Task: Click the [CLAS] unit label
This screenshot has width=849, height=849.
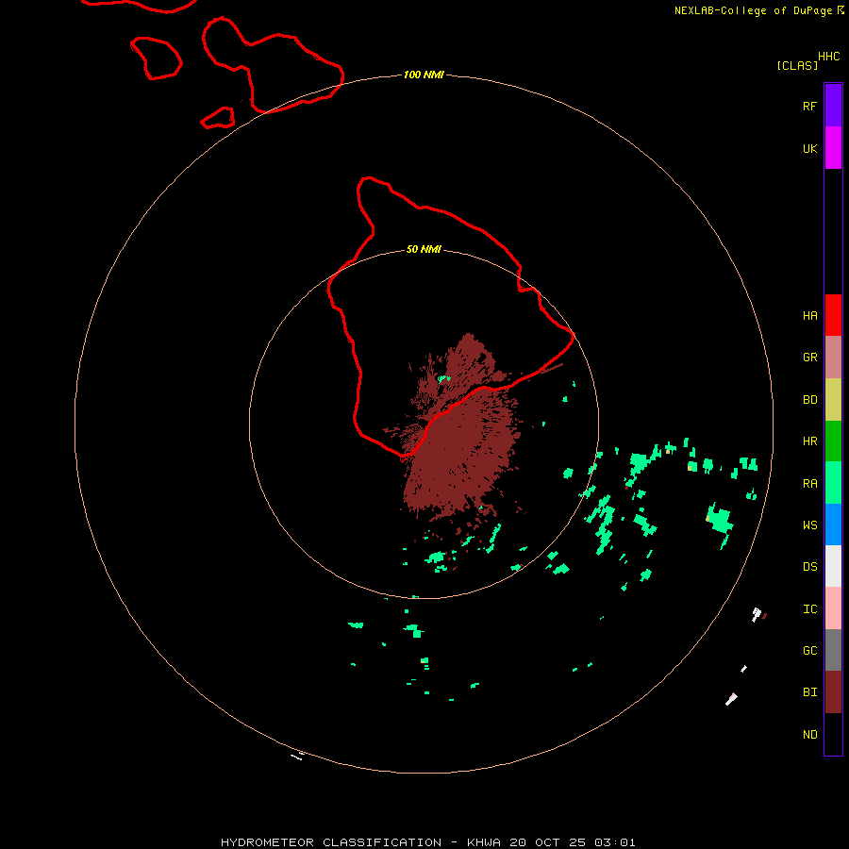Action: pos(797,65)
